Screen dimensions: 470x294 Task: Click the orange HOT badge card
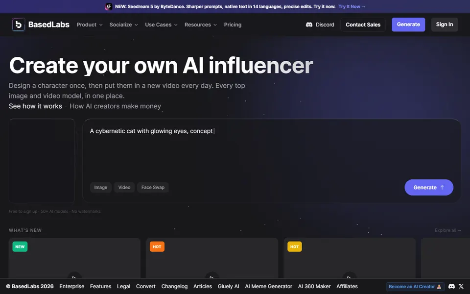157,246
